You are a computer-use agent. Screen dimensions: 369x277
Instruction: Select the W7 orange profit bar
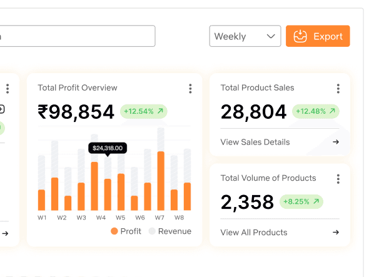(161, 181)
